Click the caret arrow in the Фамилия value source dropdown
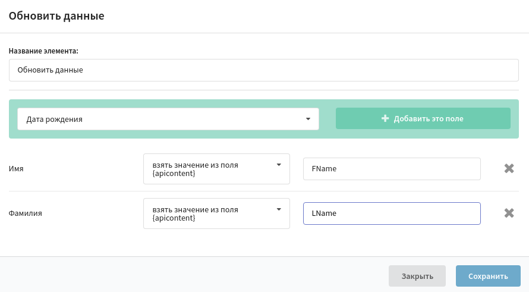This screenshot has height=292, width=529. click(279, 209)
